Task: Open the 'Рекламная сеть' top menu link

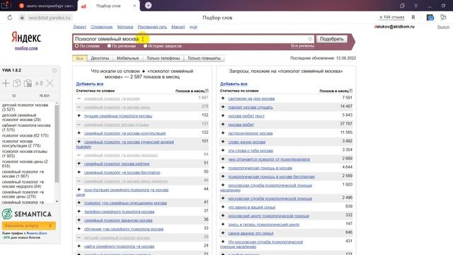Action: click(152, 27)
